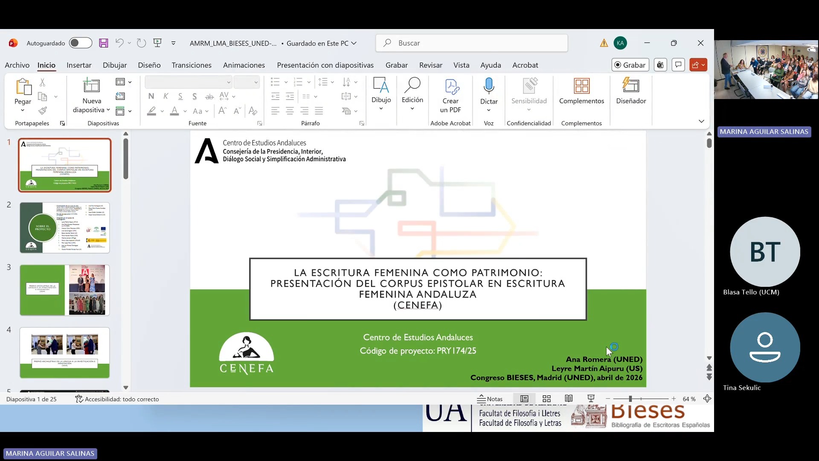Switch to reading view
819x461 pixels.
[569, 399]
